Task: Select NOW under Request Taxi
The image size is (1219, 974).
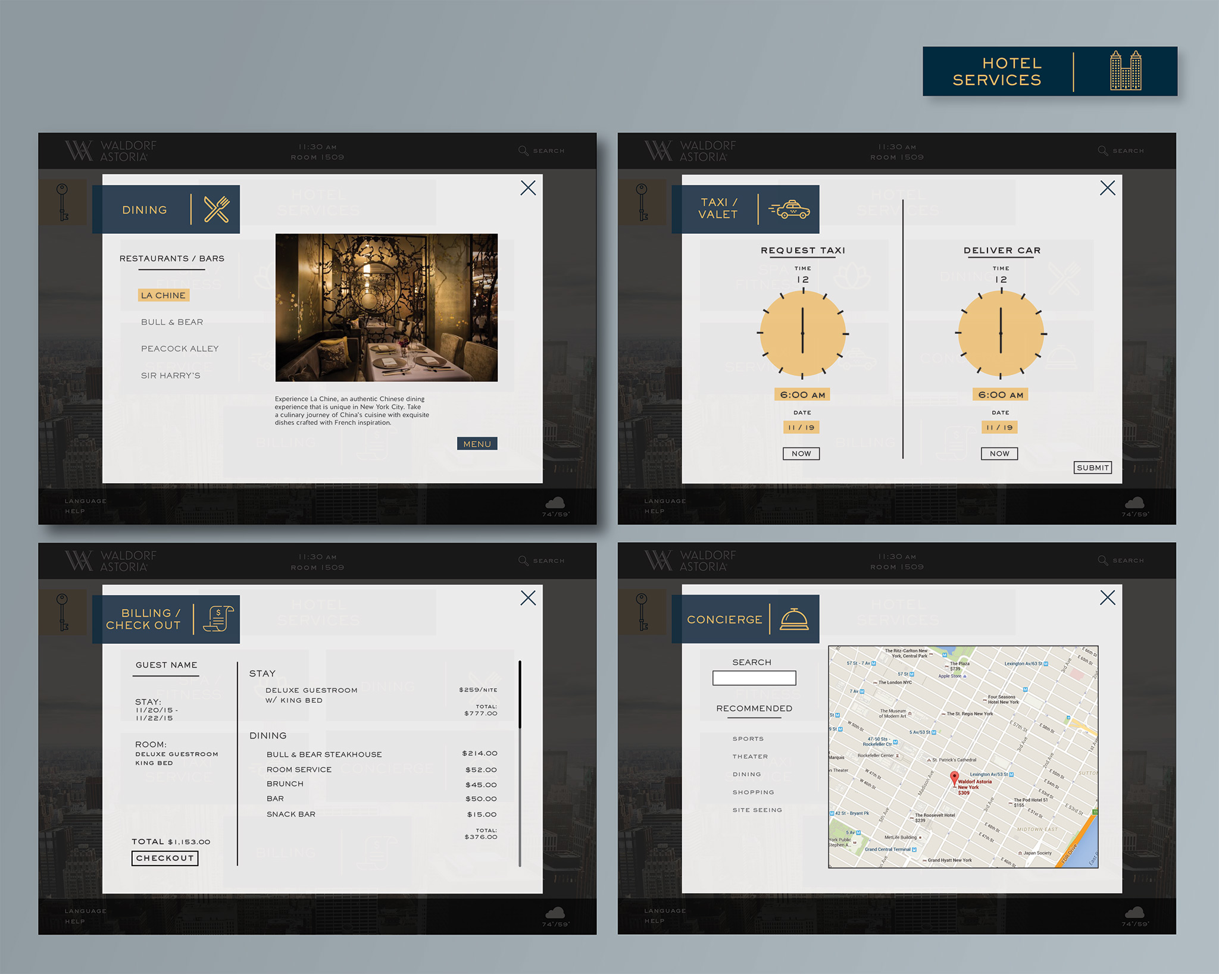Action: pos(802,454)
